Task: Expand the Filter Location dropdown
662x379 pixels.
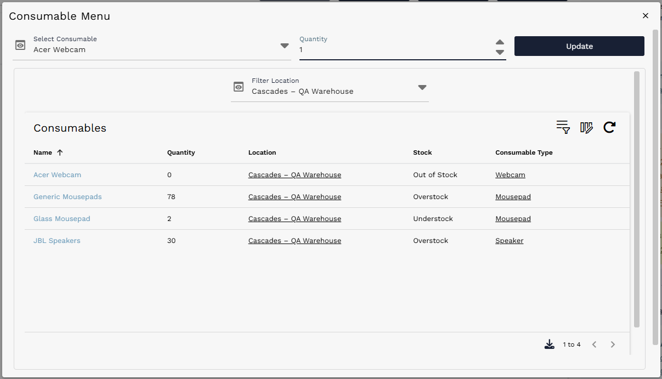Action: tap(422, 87)
